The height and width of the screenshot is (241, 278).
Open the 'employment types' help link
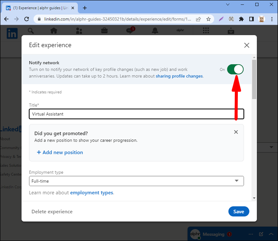pyautogui.click(x=92, y=193)
